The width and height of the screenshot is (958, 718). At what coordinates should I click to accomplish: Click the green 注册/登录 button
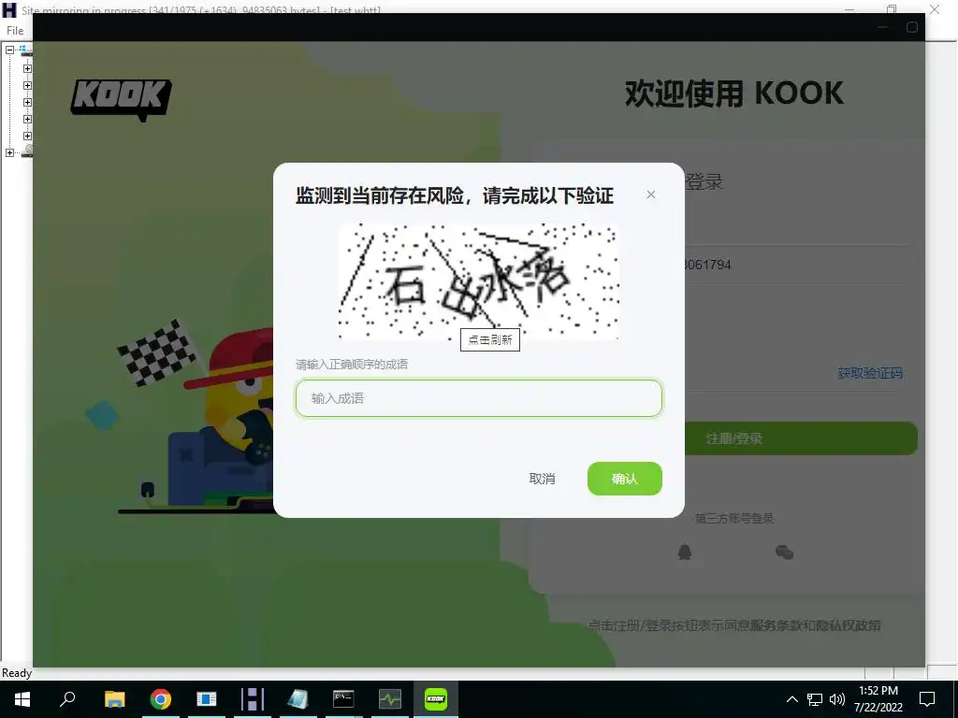[x=801, y=438]
